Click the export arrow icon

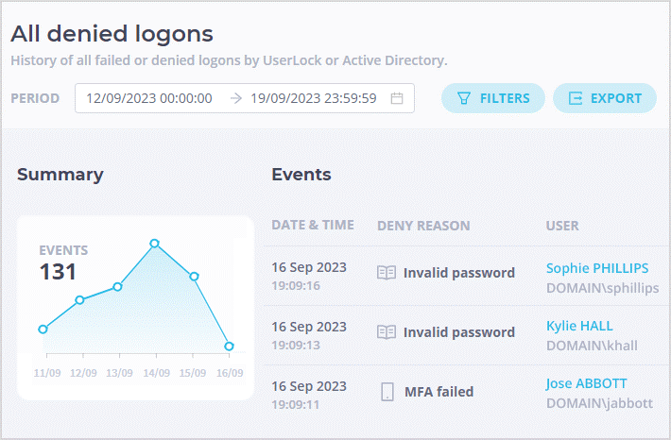576,98
